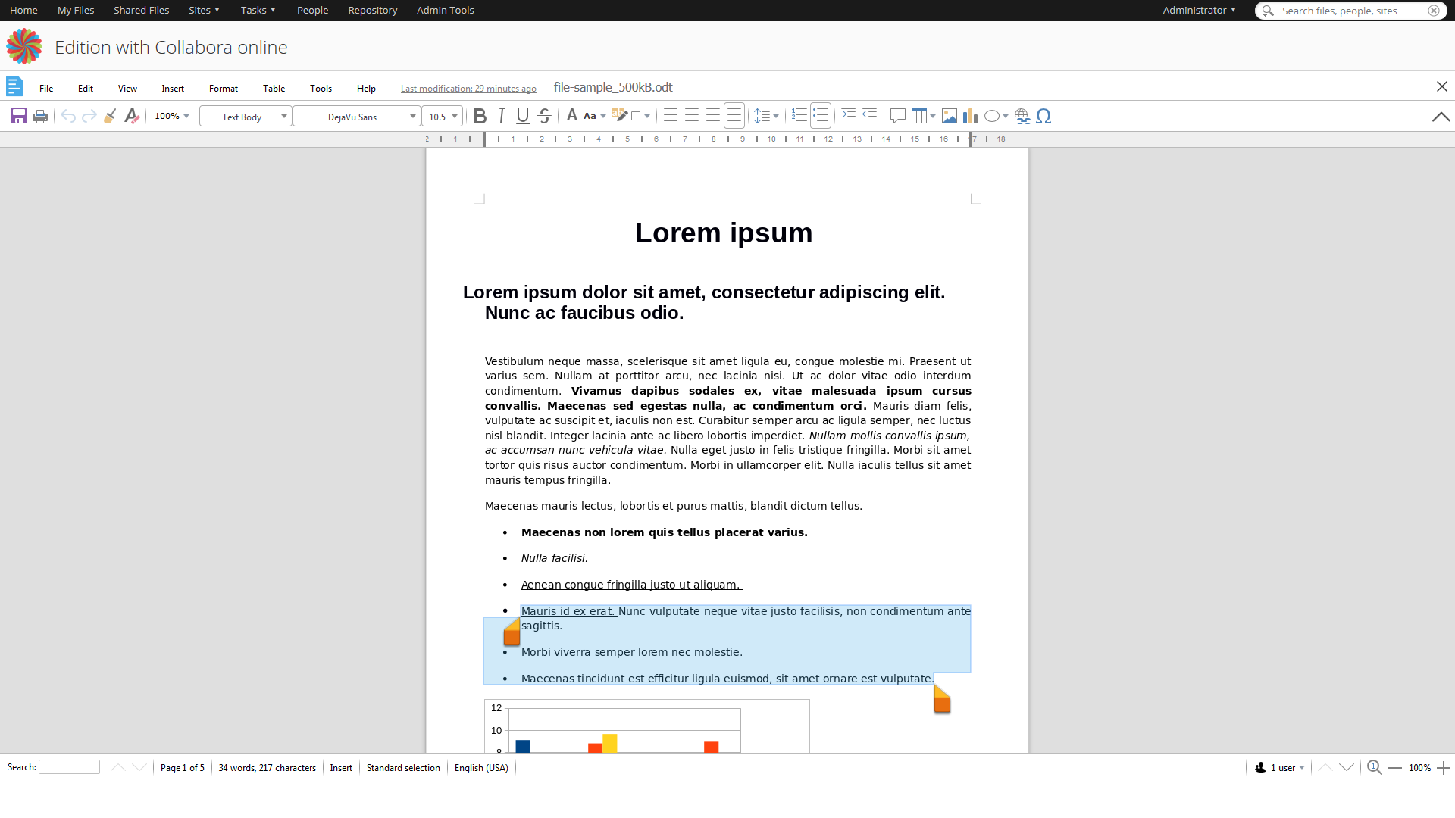Print the document
The width and height of the screenshot is (1455, 818).
coord(40,116)
